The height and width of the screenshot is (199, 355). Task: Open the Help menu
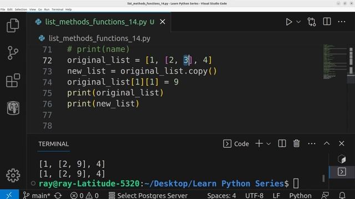[x=68, y=9]
